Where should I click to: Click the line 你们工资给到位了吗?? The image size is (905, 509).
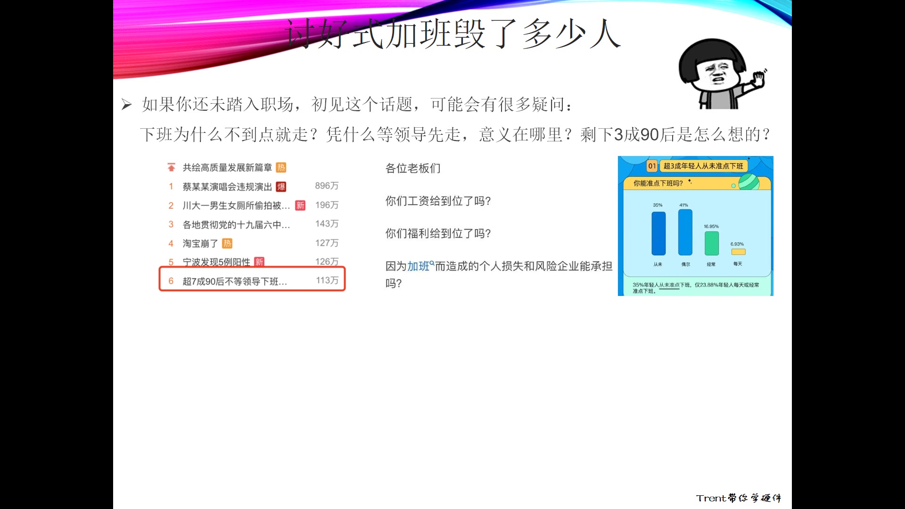tap(438, 201)
